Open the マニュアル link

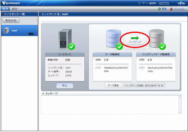(x=179, y=9)
